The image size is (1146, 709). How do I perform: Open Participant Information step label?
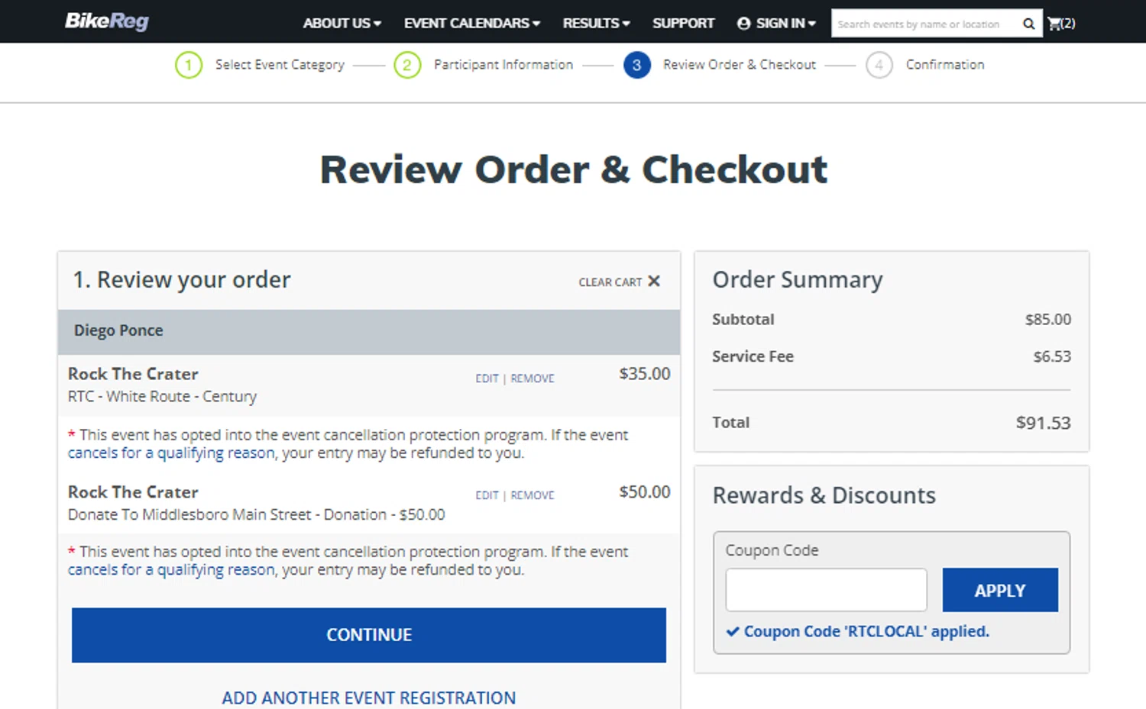click(503, 65)
